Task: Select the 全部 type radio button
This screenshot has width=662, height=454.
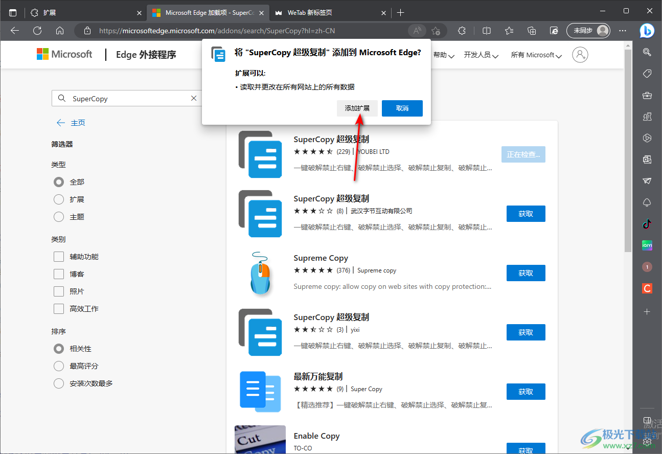Action: [59, 181]
